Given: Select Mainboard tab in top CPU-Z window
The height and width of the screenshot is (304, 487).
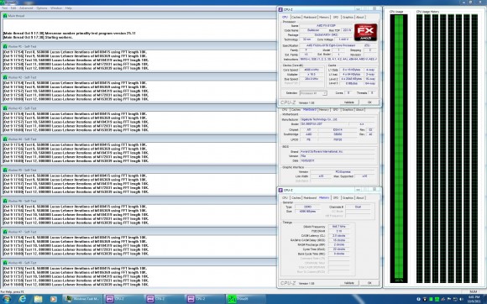Looking at the screenshot, I should click(310, 17).
